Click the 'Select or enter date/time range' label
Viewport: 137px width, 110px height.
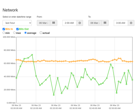point(17,17)
